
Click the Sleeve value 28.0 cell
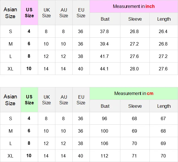(x=135, y=69)
